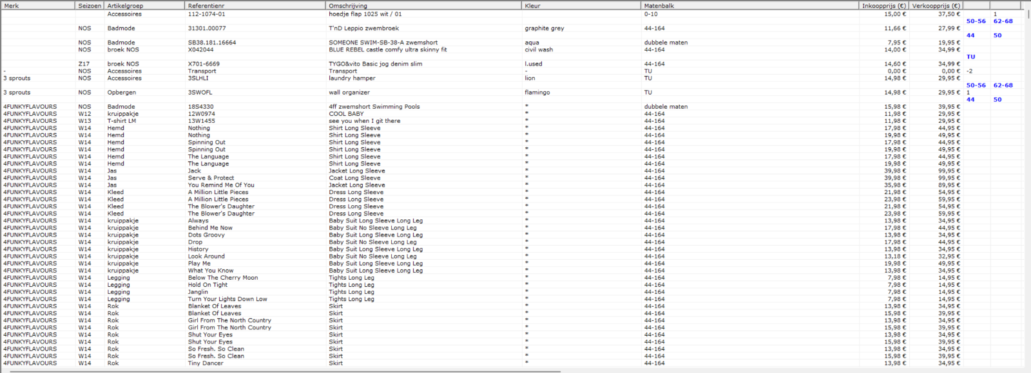Screen dimensions: 1031x373
Task: Click 'TYGO&vito Basic jog denim slim' cell
Action: click(375, 64)
